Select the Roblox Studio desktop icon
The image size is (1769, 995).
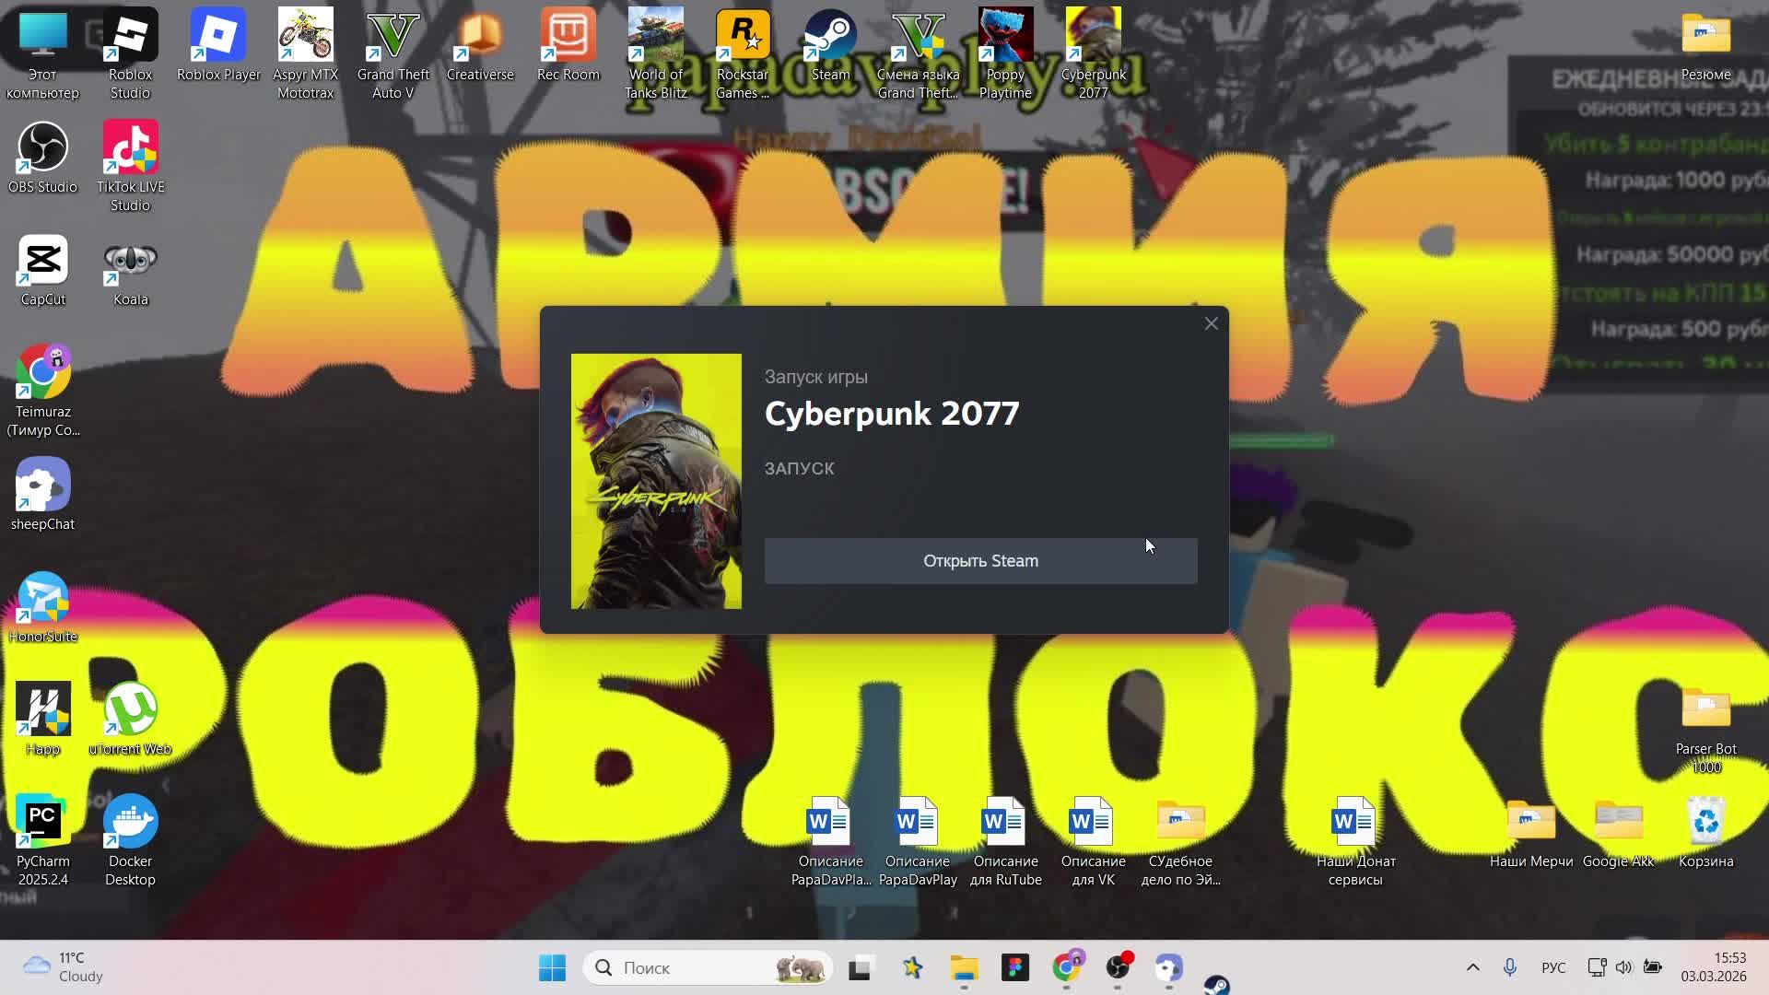pyautogui.click(x=130, y=38)
